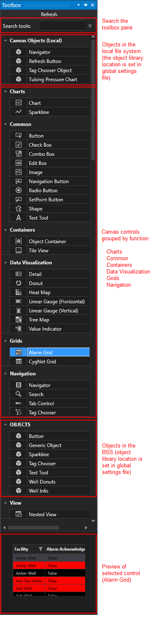
Task: Click the CygNet Grid icon
Action: click(x=19, y=362)
